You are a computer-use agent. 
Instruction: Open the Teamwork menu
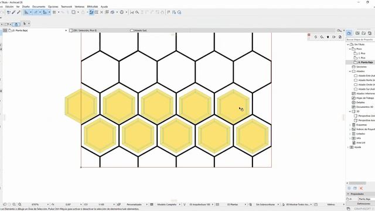pos(66,6)
